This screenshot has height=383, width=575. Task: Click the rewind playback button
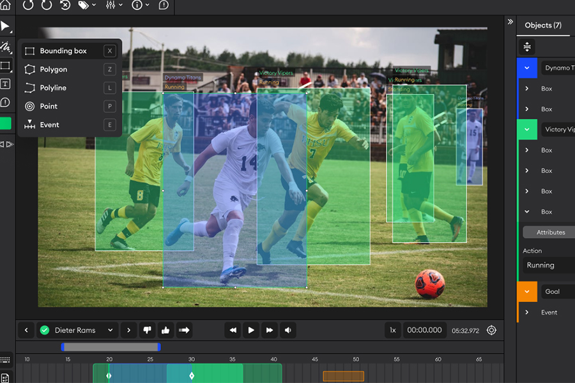[x=233, y=330]
